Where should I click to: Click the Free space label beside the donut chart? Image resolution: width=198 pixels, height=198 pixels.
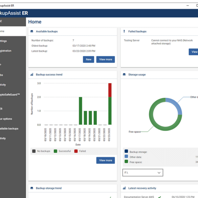(135, 132)
